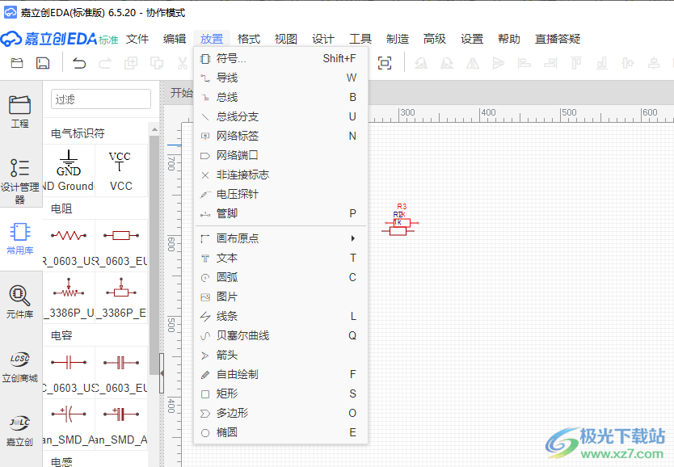Screen dimensions: 674x467
Task: Open the 帮助 menu
Action: click(x=509, y=39)
